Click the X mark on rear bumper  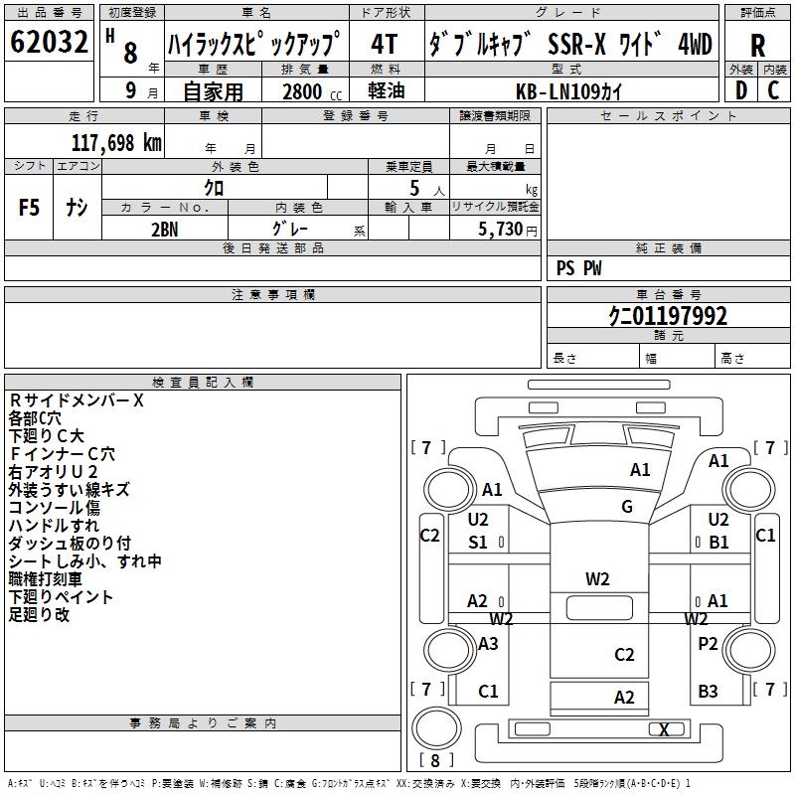(664, 729)
